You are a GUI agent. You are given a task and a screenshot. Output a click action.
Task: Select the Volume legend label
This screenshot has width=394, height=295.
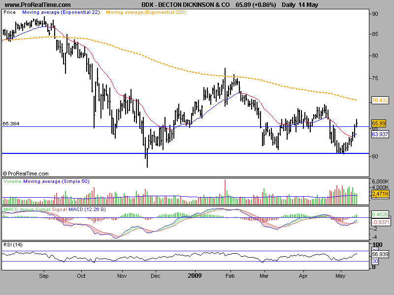(x=12, y=181)
